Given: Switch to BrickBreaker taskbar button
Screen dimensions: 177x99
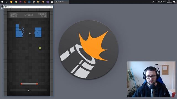Looking at the screenshot, I should (x=62, y=2).
